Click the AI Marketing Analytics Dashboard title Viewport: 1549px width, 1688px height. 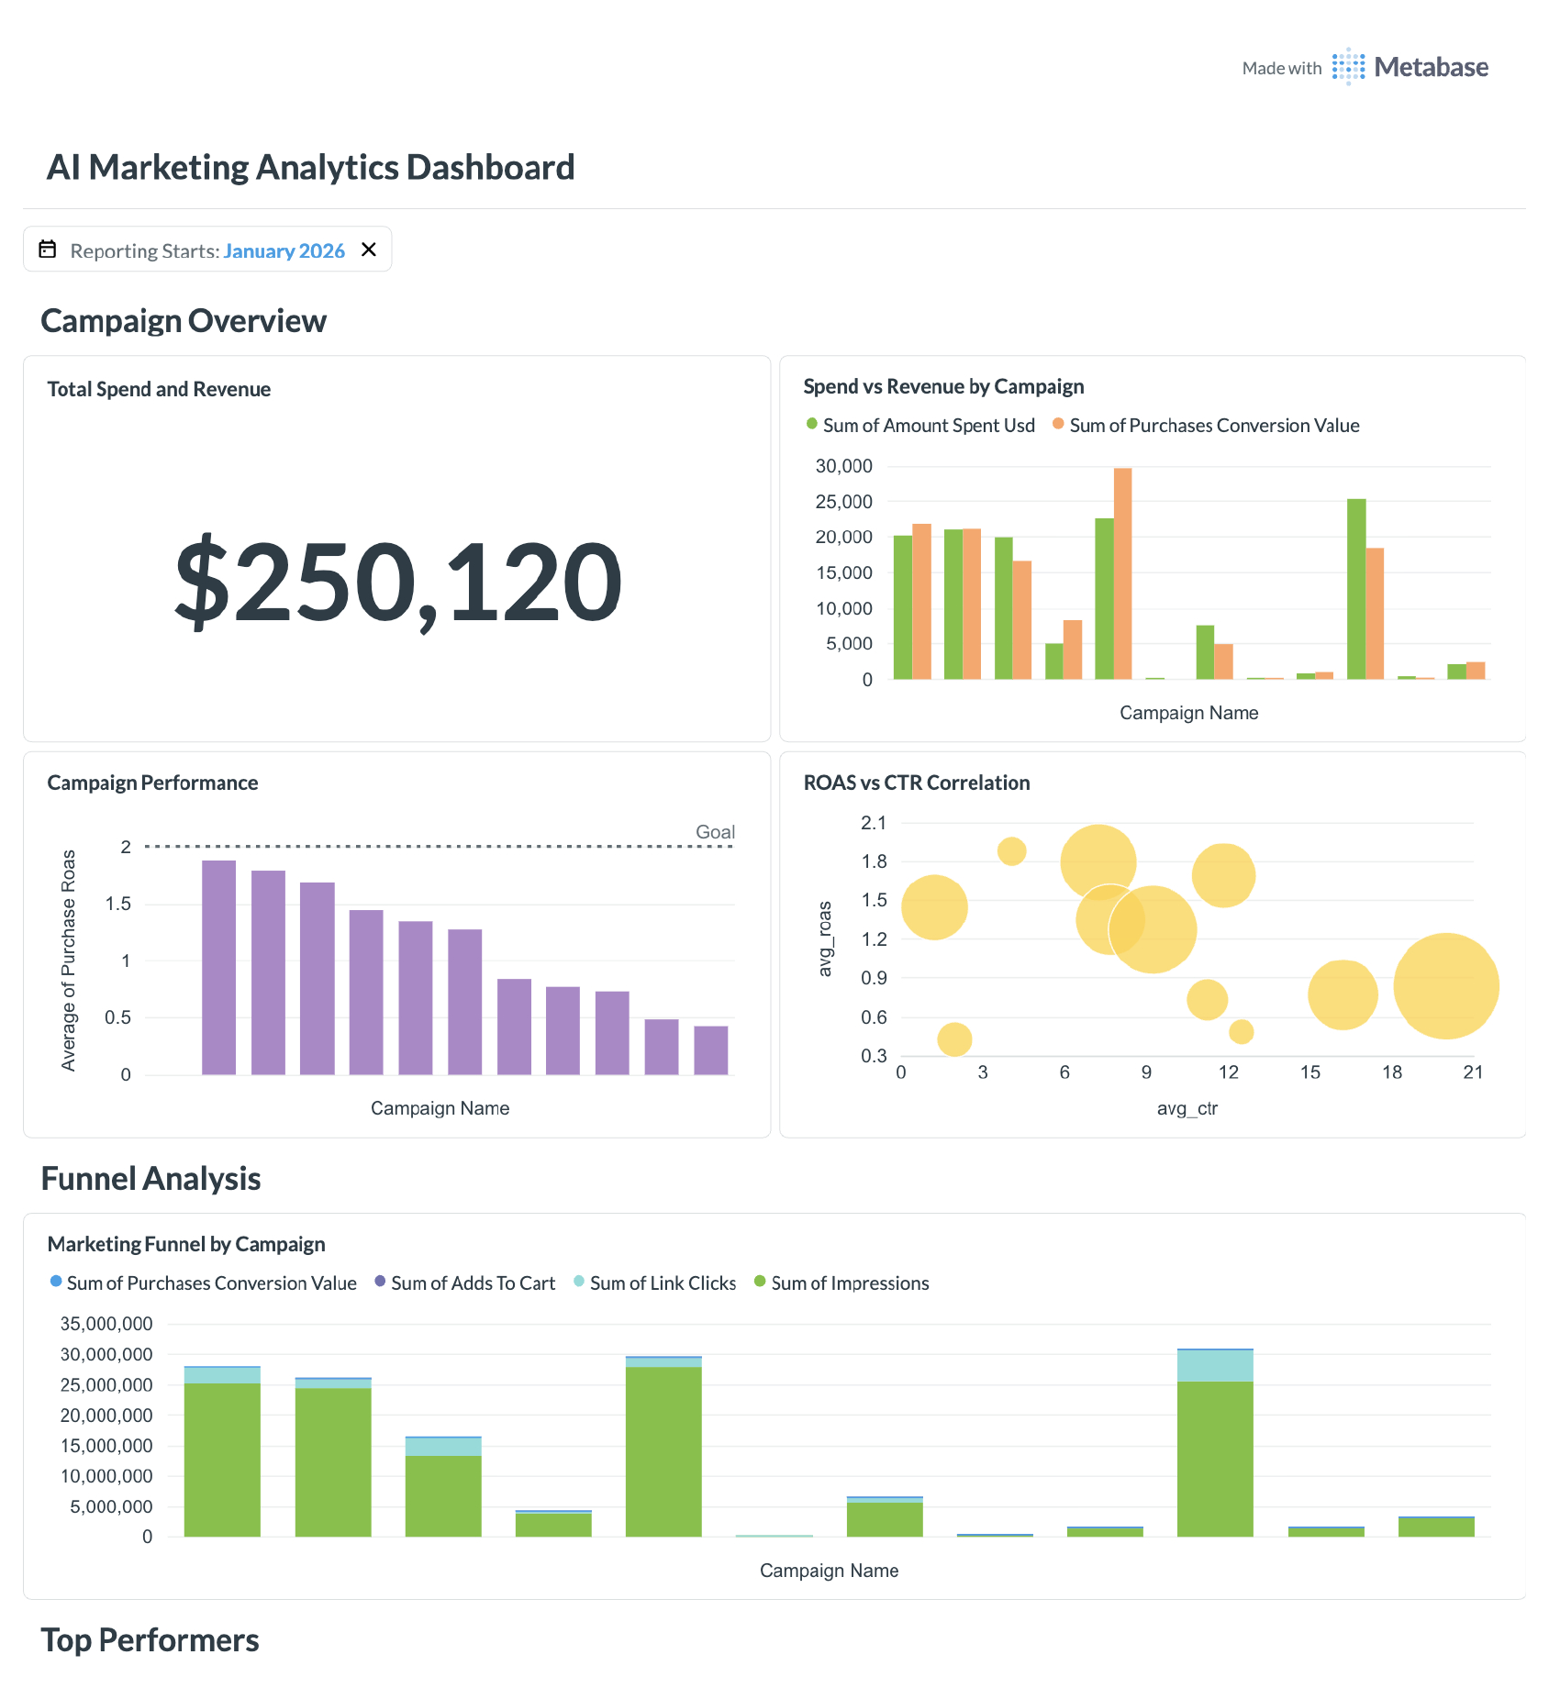(x=310, y=168)
